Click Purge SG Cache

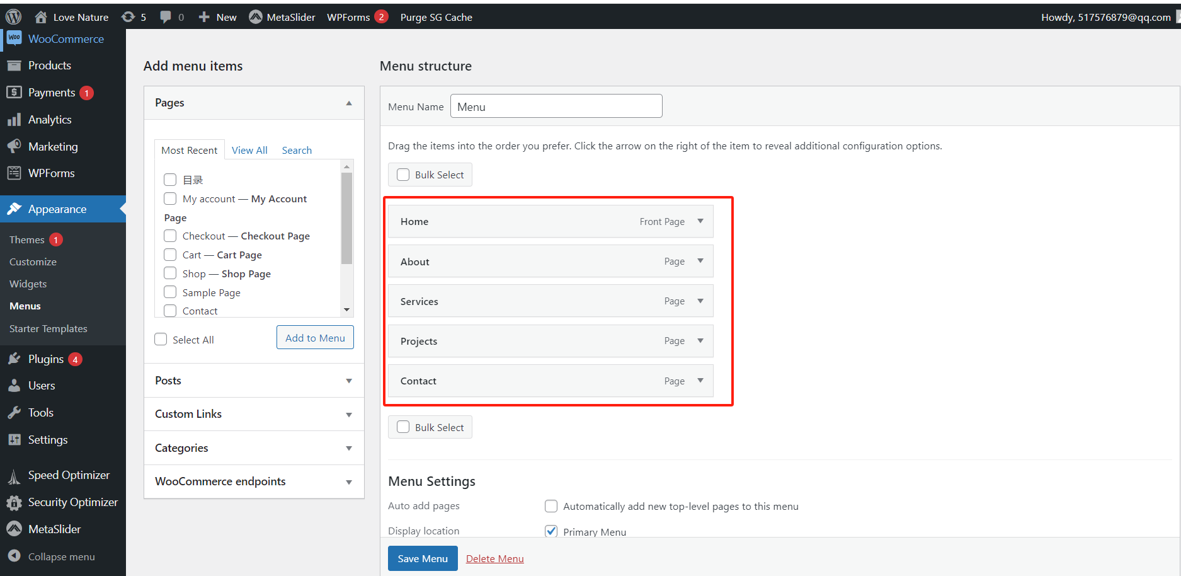(436, 17)
